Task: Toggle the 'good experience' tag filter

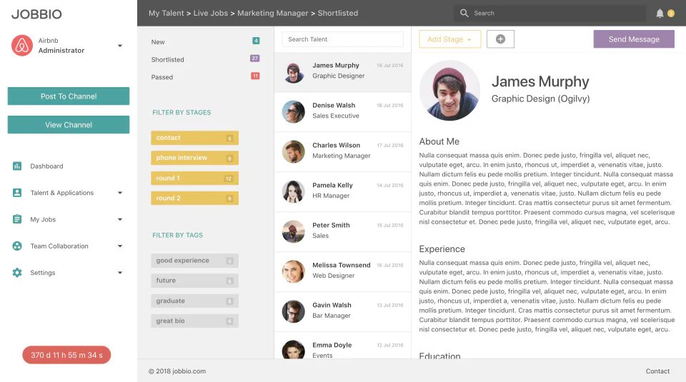Action: 194,261
